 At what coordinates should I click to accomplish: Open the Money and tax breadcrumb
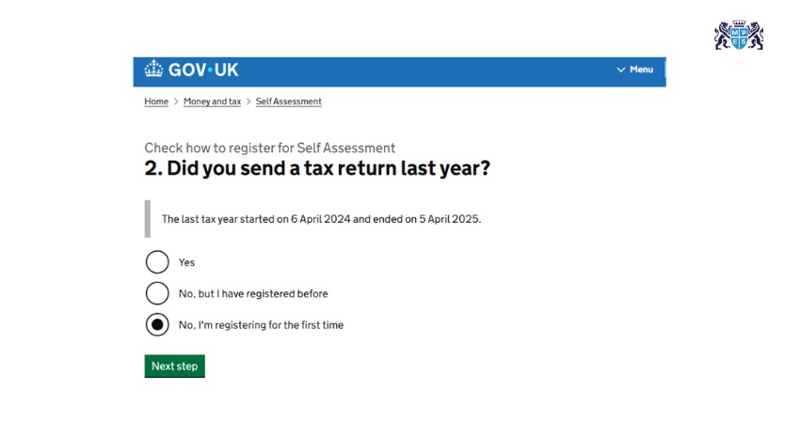click(212, 102)
